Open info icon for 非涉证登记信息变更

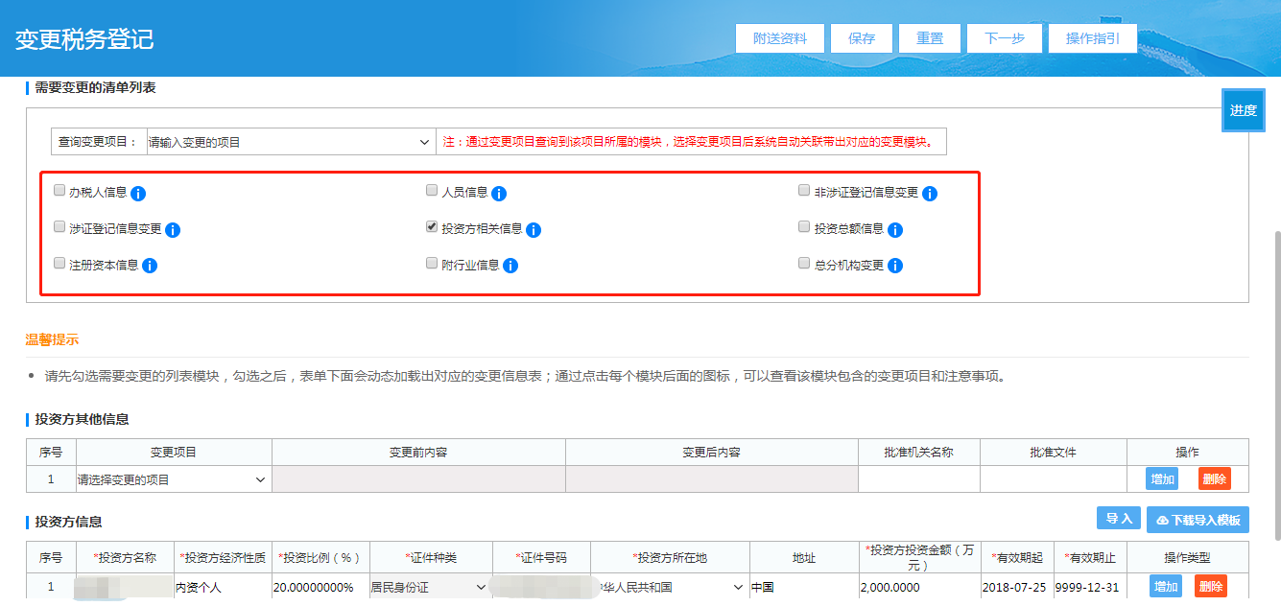tap(930, 194)
